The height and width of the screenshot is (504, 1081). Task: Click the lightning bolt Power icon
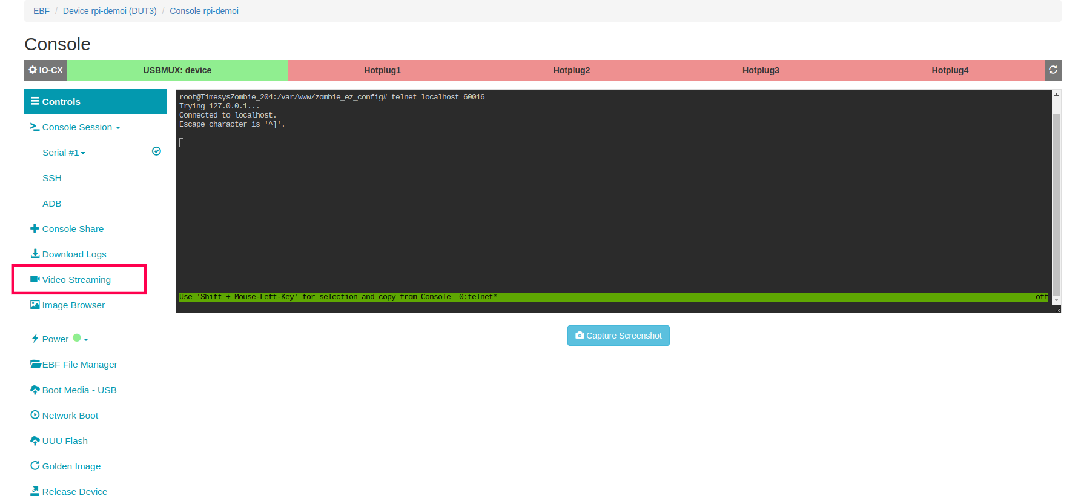35,339
